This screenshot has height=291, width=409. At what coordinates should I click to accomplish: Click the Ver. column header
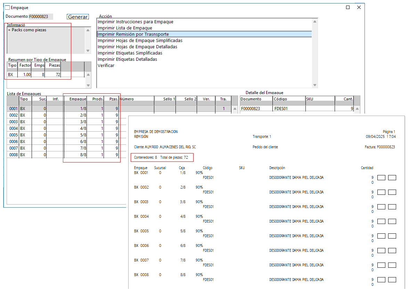(206, 99)
